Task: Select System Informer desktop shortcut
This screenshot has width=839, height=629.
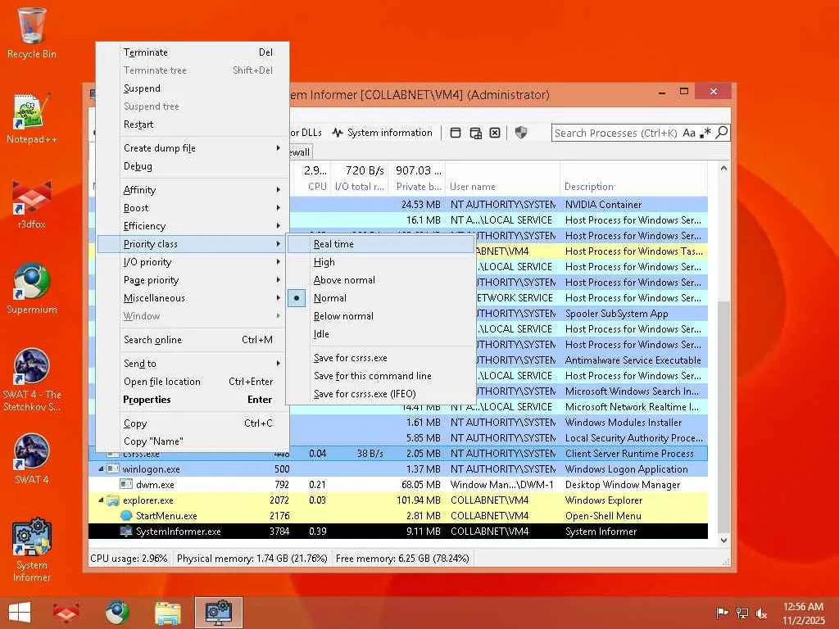Action: coord(32,550)
